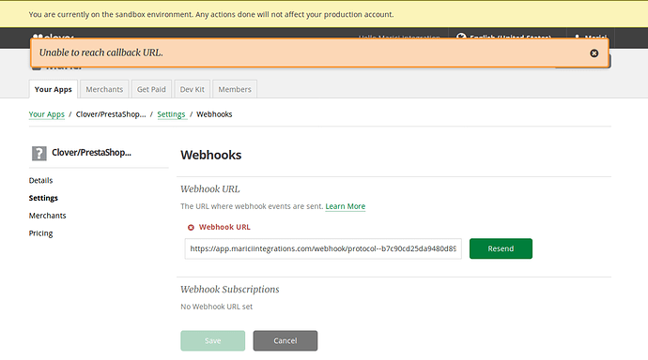Click the Settings breadcrumb link
Image resolution: width=648 pixels, height=360 pixels.
tap(171, 114)
